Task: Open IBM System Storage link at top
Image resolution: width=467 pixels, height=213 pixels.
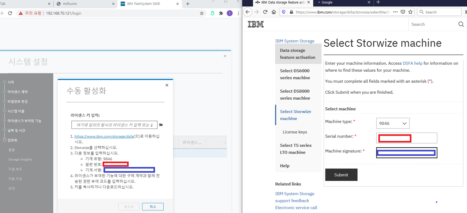Action: (294, 41)
